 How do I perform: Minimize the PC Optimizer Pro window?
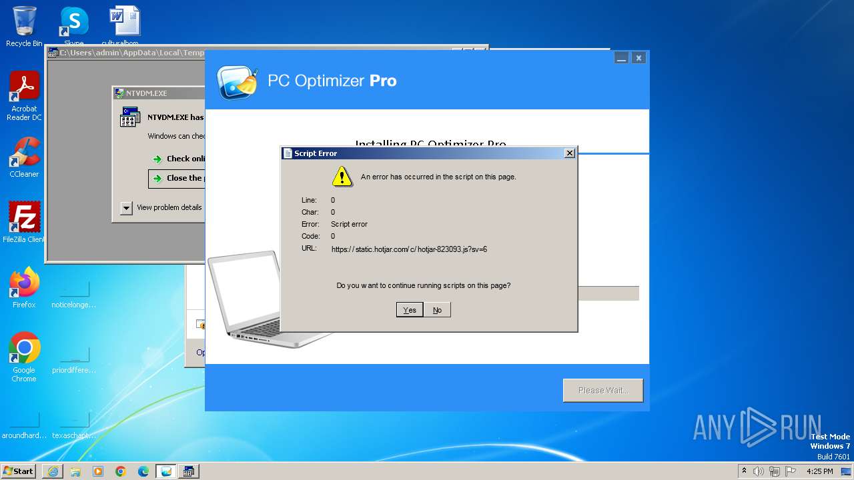pos(621,58)
